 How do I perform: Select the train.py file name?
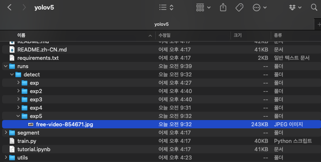pos(27,141)
